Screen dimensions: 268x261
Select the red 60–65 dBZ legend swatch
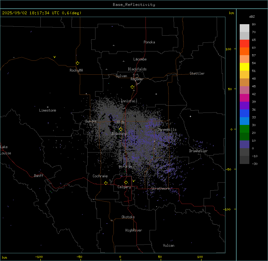(244, 43)
